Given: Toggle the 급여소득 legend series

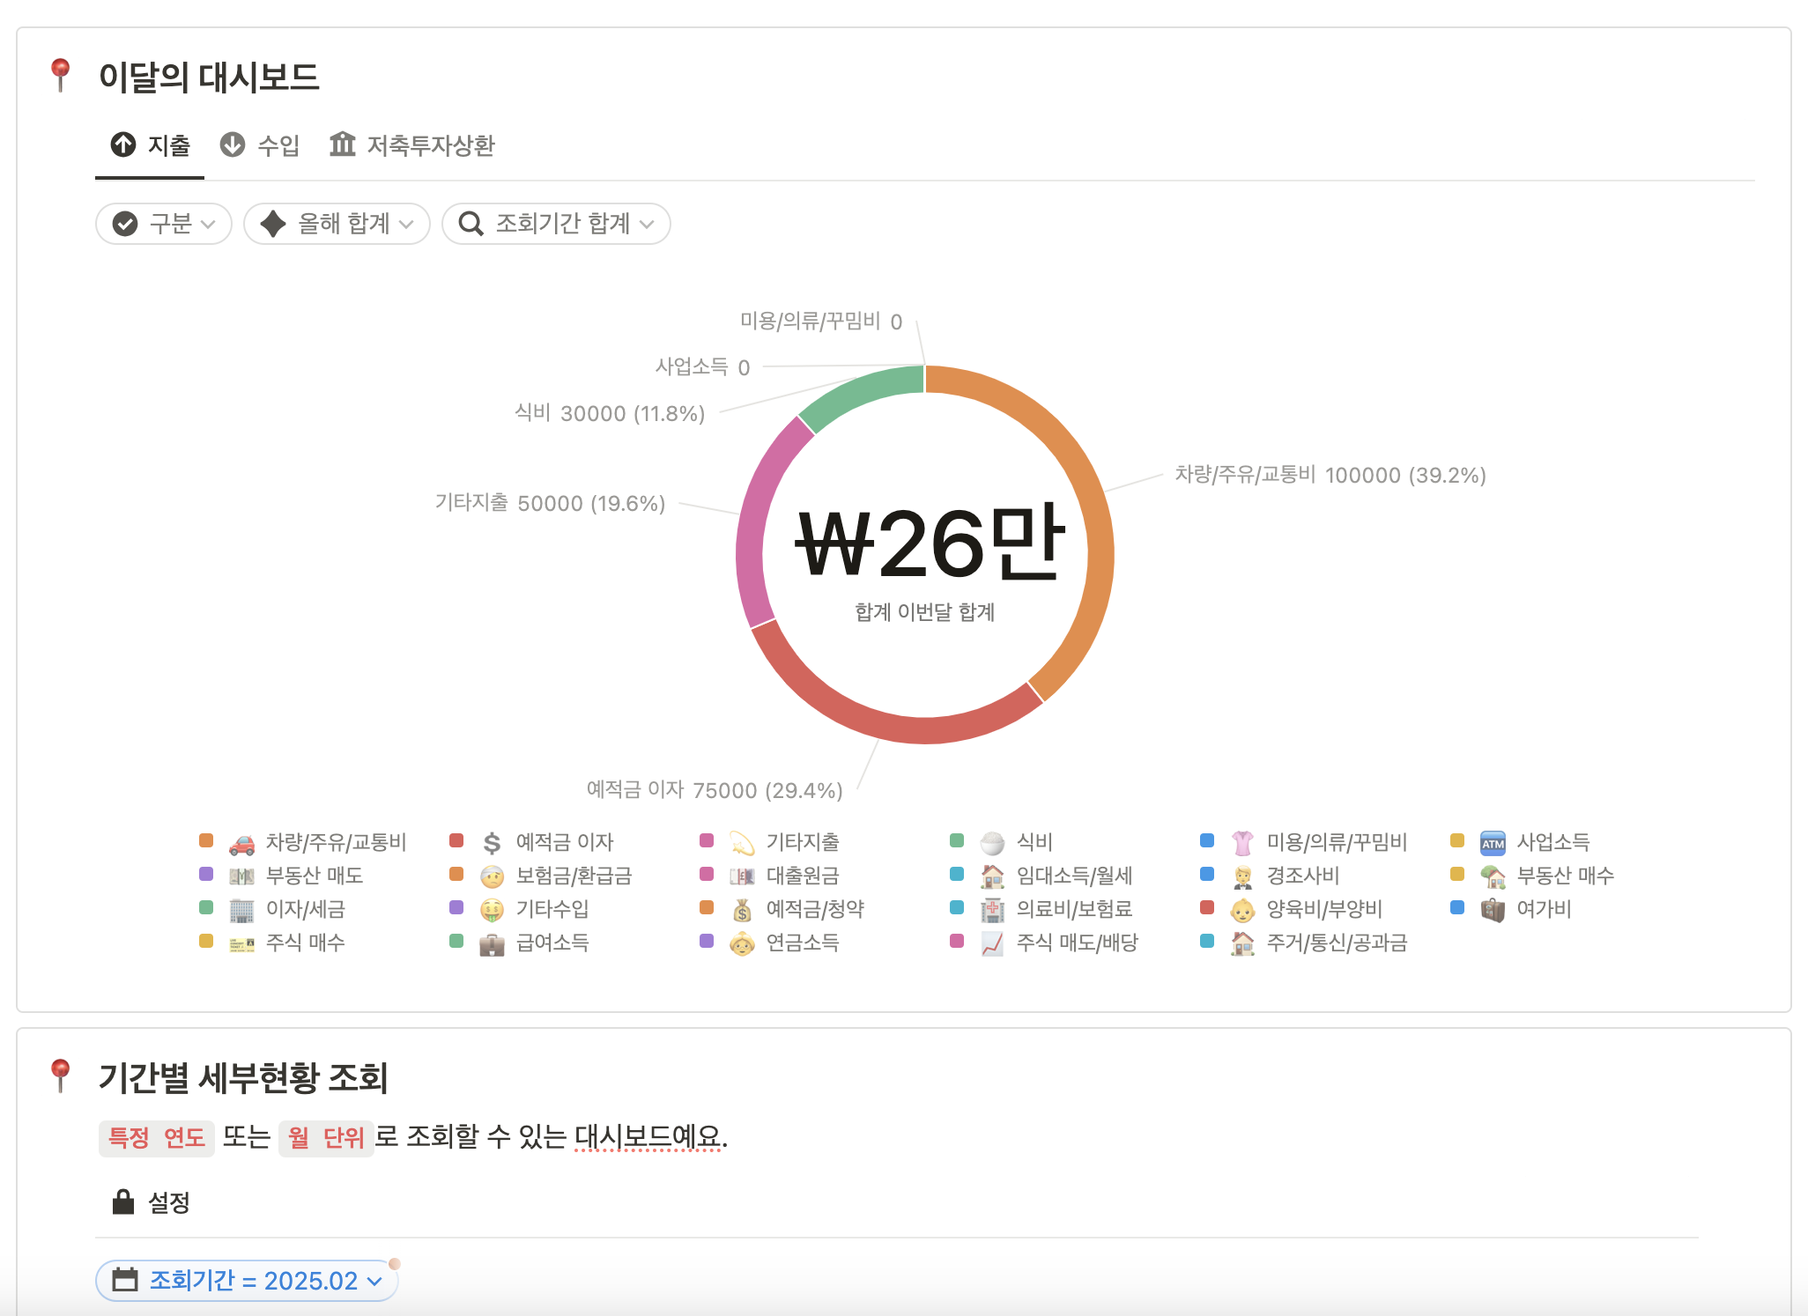Looking at the screenshot, I should (552, 943).
